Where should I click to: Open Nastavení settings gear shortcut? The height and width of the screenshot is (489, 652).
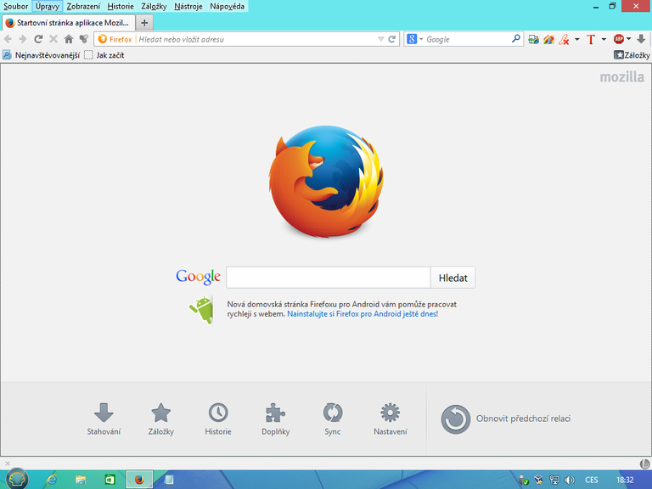click(390, 419)
